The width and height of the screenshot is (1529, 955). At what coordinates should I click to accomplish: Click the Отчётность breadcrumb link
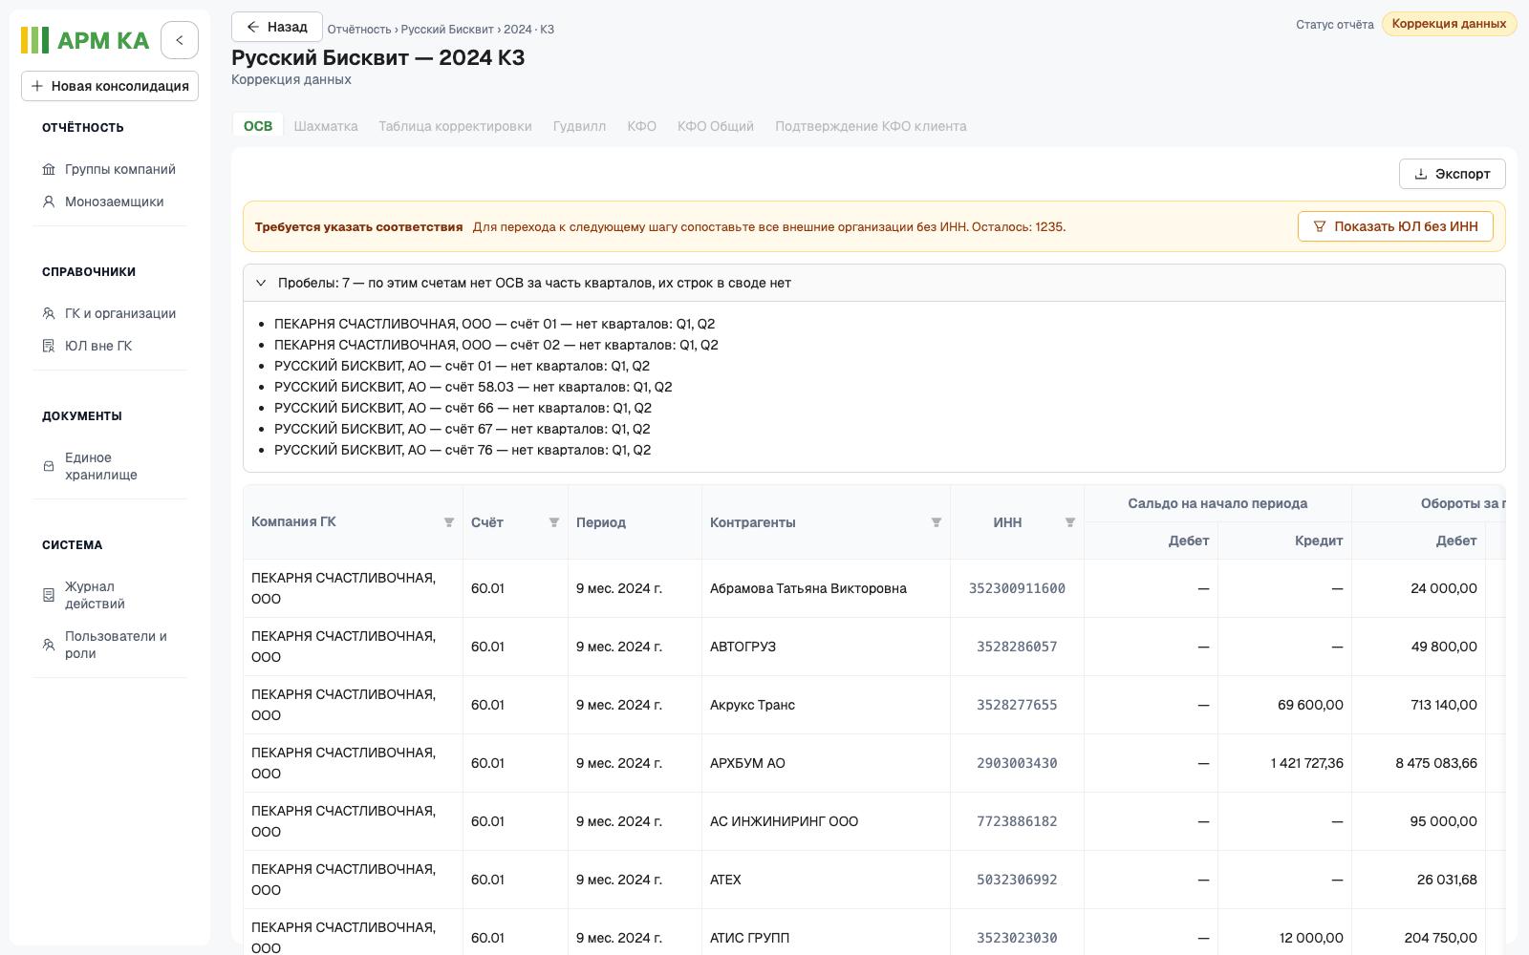359,30
